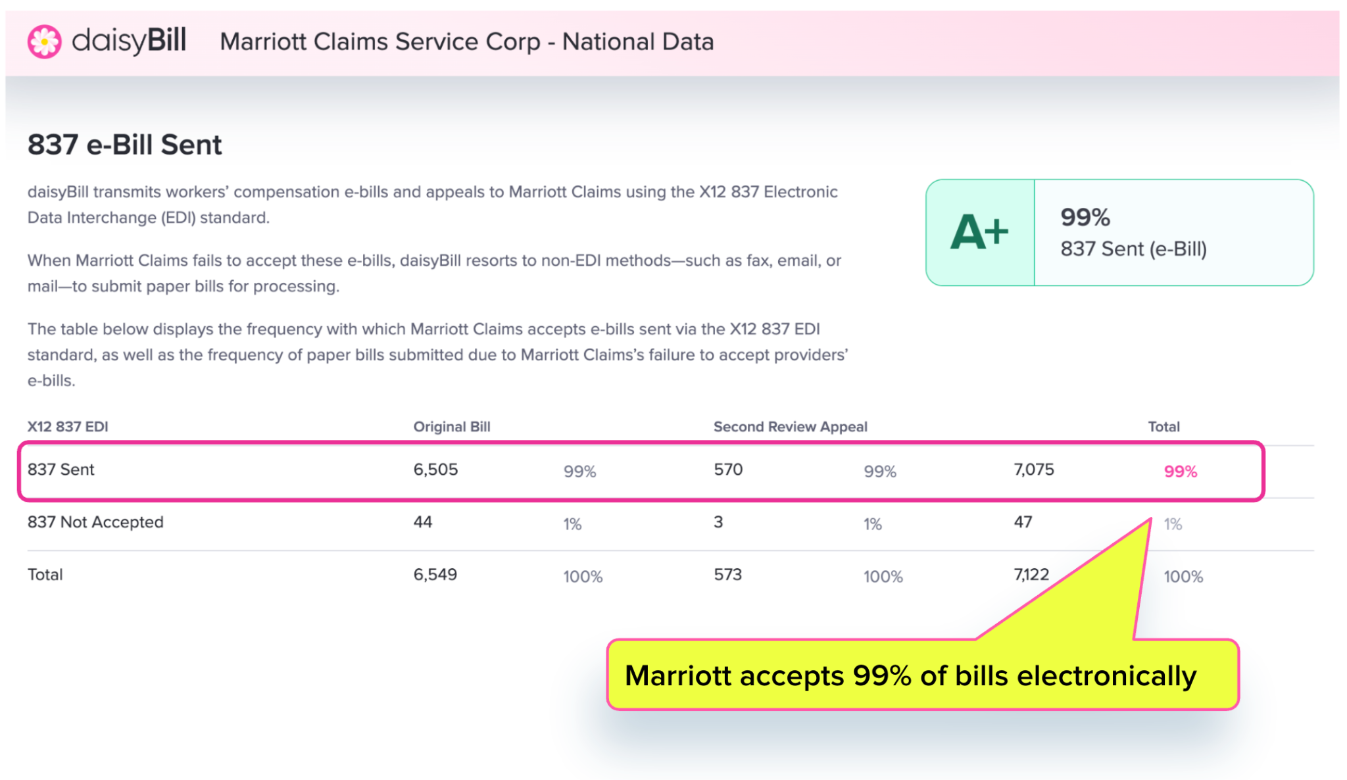
Task: Click the Marriott Claims Service Corp title
Action: point(466,42)
